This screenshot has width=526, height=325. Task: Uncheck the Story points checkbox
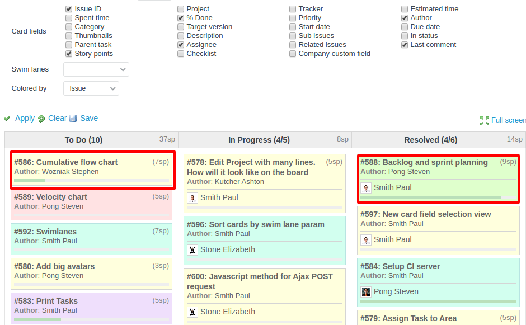69,54
